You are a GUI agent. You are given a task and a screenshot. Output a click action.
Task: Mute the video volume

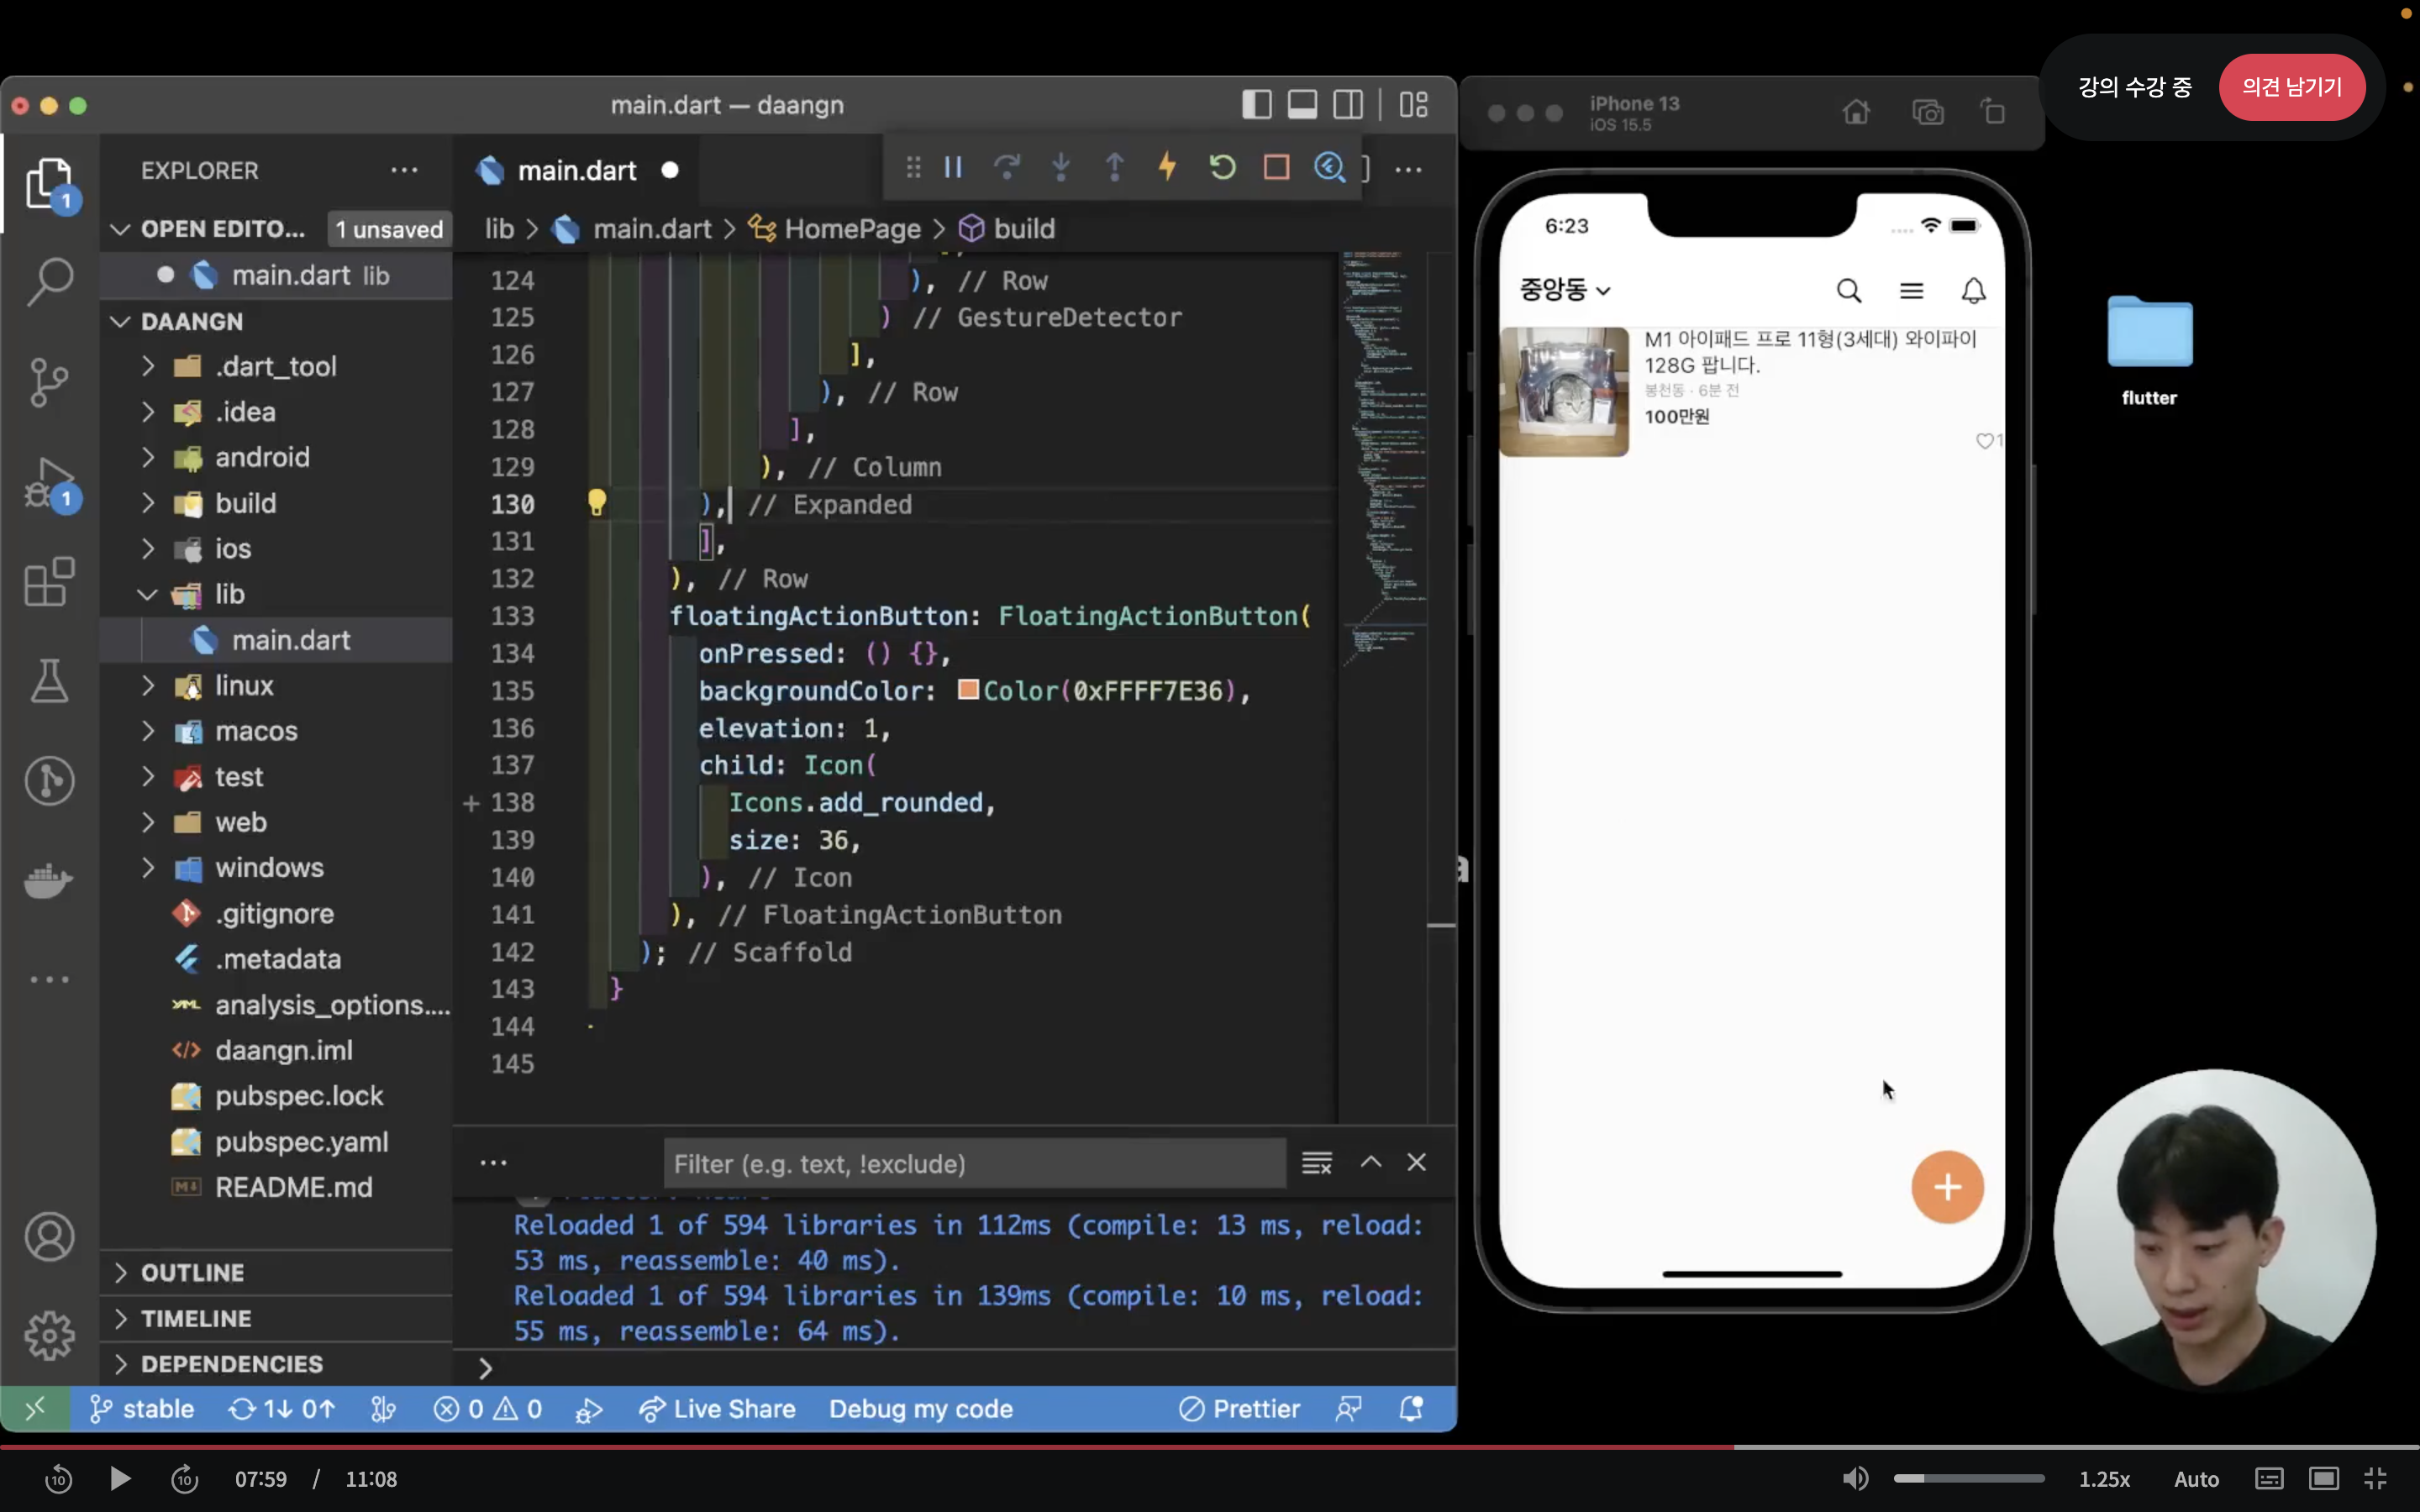coord(1855,1479)
